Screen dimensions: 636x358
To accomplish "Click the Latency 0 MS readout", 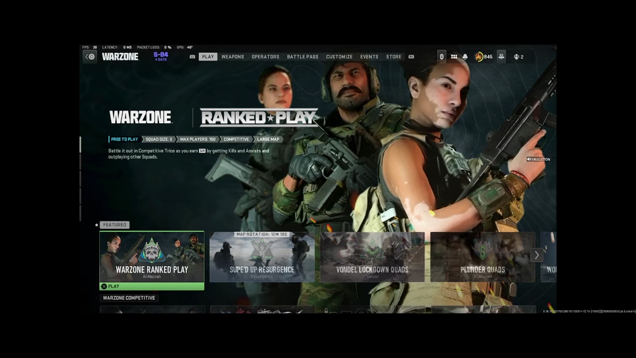I will tap(117, 47).
